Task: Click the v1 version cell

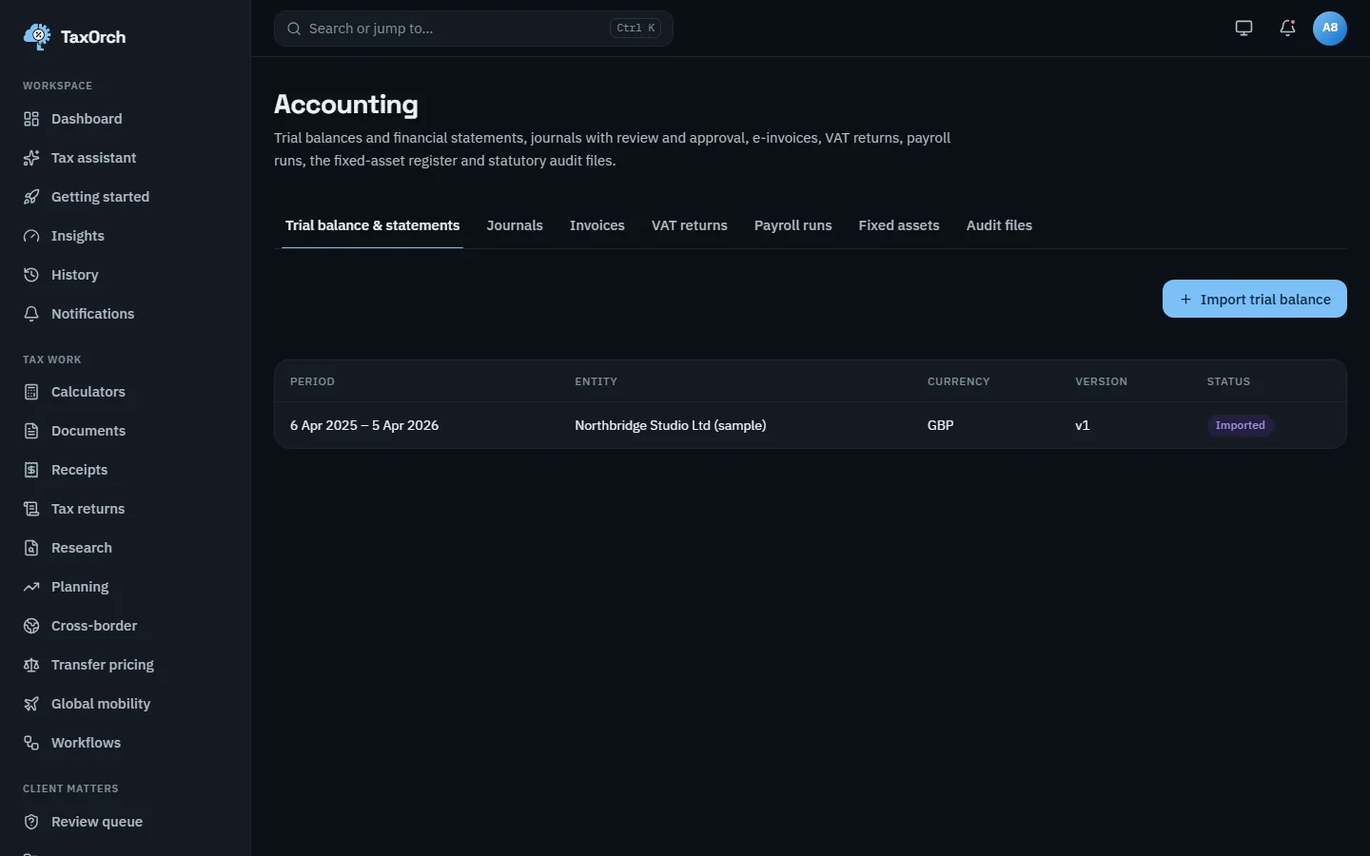Action: 1083,425
